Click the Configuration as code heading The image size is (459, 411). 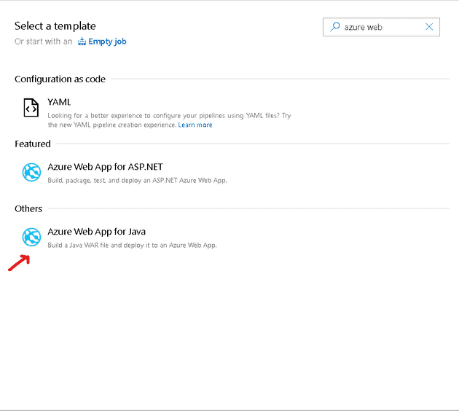60,79
